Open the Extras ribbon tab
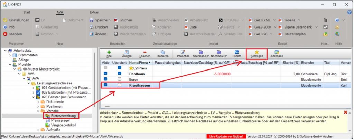 click(x=94, y=13)
